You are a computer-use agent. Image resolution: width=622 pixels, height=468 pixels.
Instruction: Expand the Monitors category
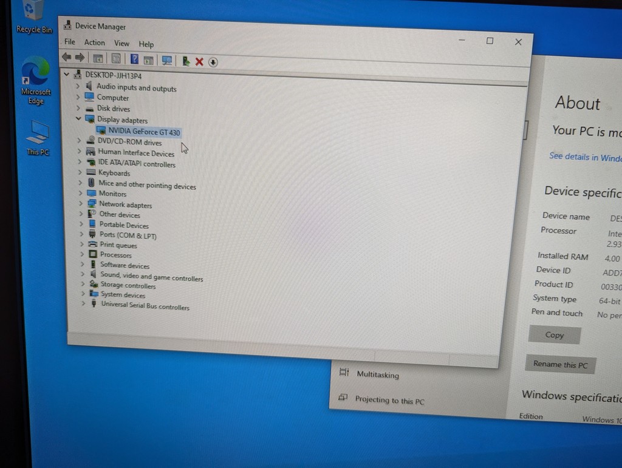tap(81, 193)
